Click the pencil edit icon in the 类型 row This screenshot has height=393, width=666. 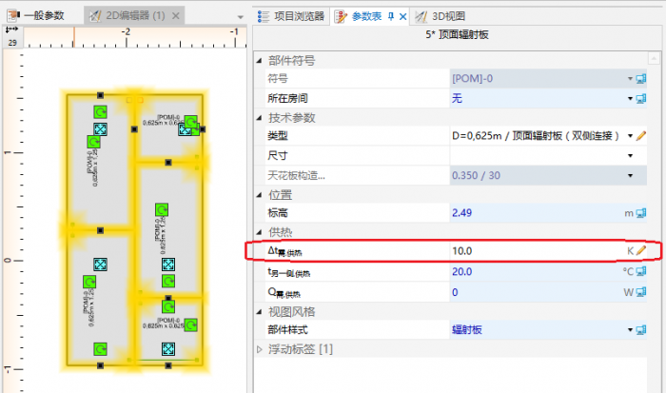[x=641, y=136]
